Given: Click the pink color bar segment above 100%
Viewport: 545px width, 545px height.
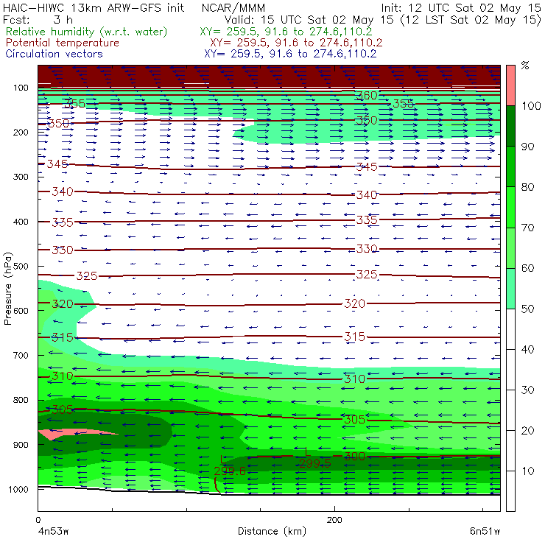Looking at the screenshot, I should coord(510,85).
